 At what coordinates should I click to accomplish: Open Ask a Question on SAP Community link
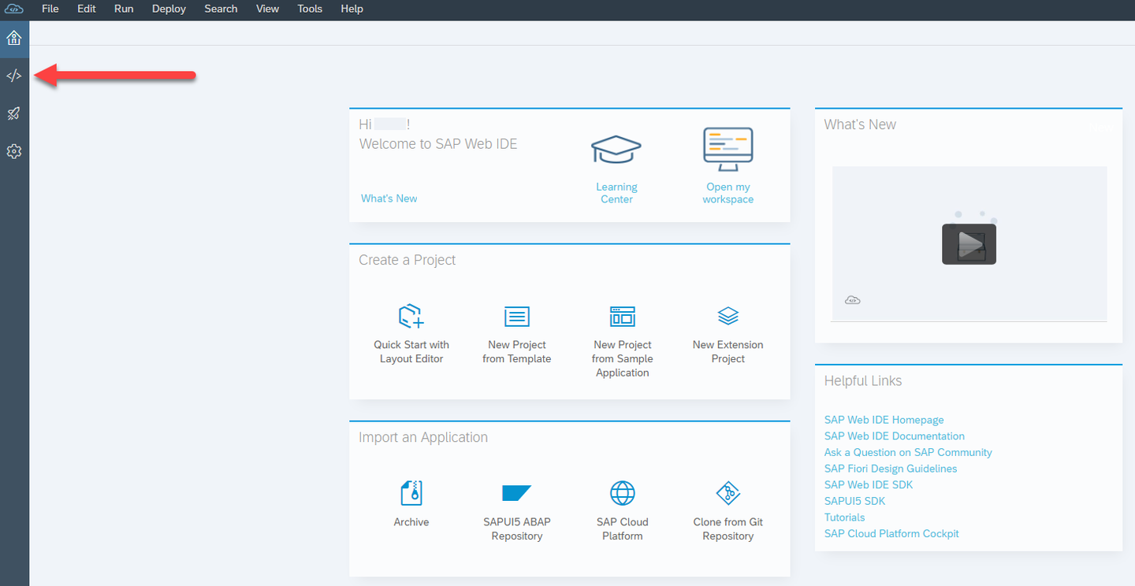pyautogui.click(x=908, y=452)
